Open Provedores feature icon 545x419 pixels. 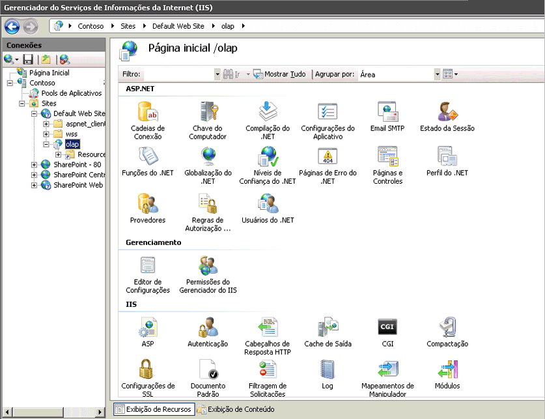[148, 209]
